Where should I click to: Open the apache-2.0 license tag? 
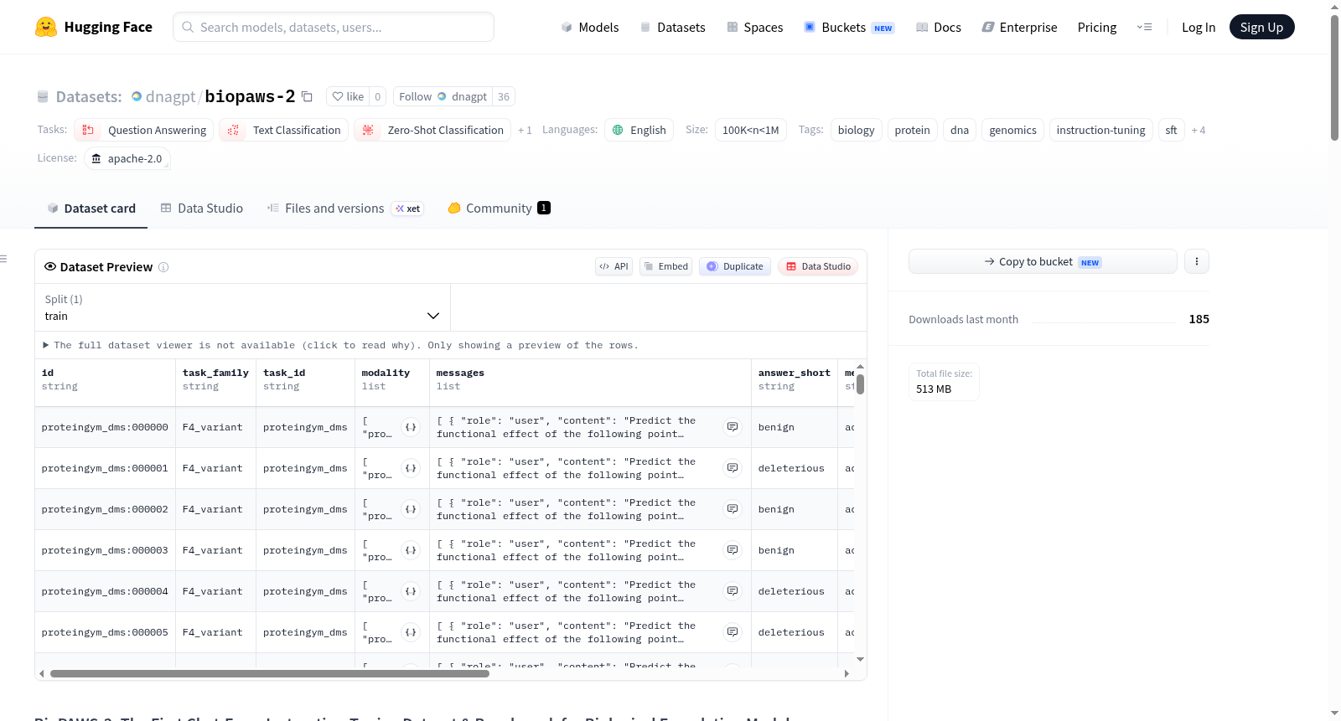[127, 158]
